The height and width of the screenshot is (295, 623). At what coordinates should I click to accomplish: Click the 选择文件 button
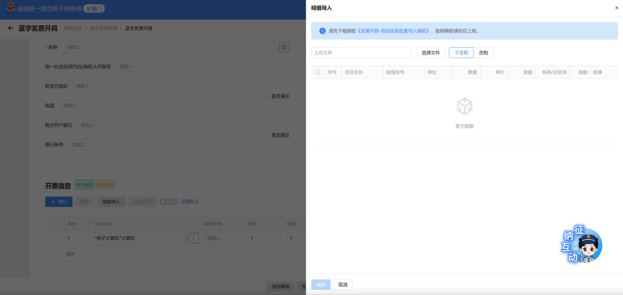point(430,53)
